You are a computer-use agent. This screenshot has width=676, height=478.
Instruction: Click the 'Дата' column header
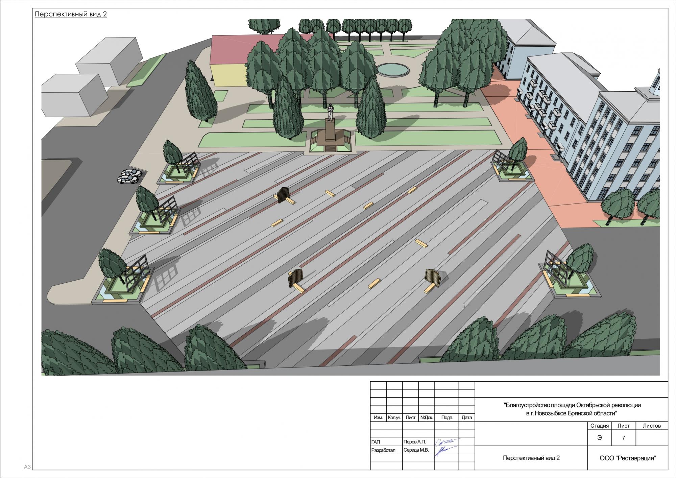click(x=466, y=418)
